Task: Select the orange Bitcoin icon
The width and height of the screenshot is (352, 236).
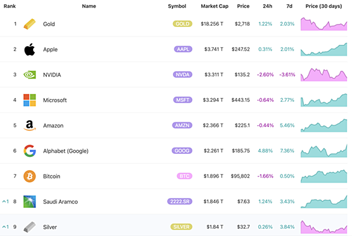Action: 29,176
